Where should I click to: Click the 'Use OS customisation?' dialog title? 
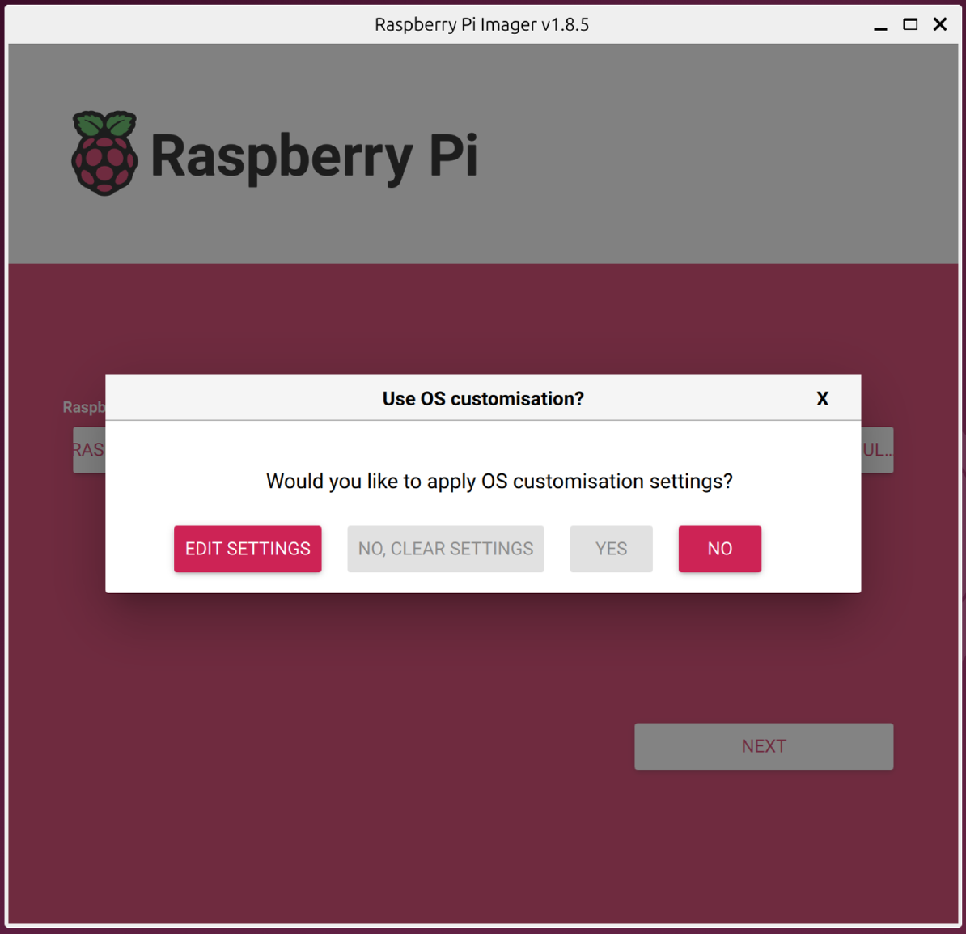483,399
